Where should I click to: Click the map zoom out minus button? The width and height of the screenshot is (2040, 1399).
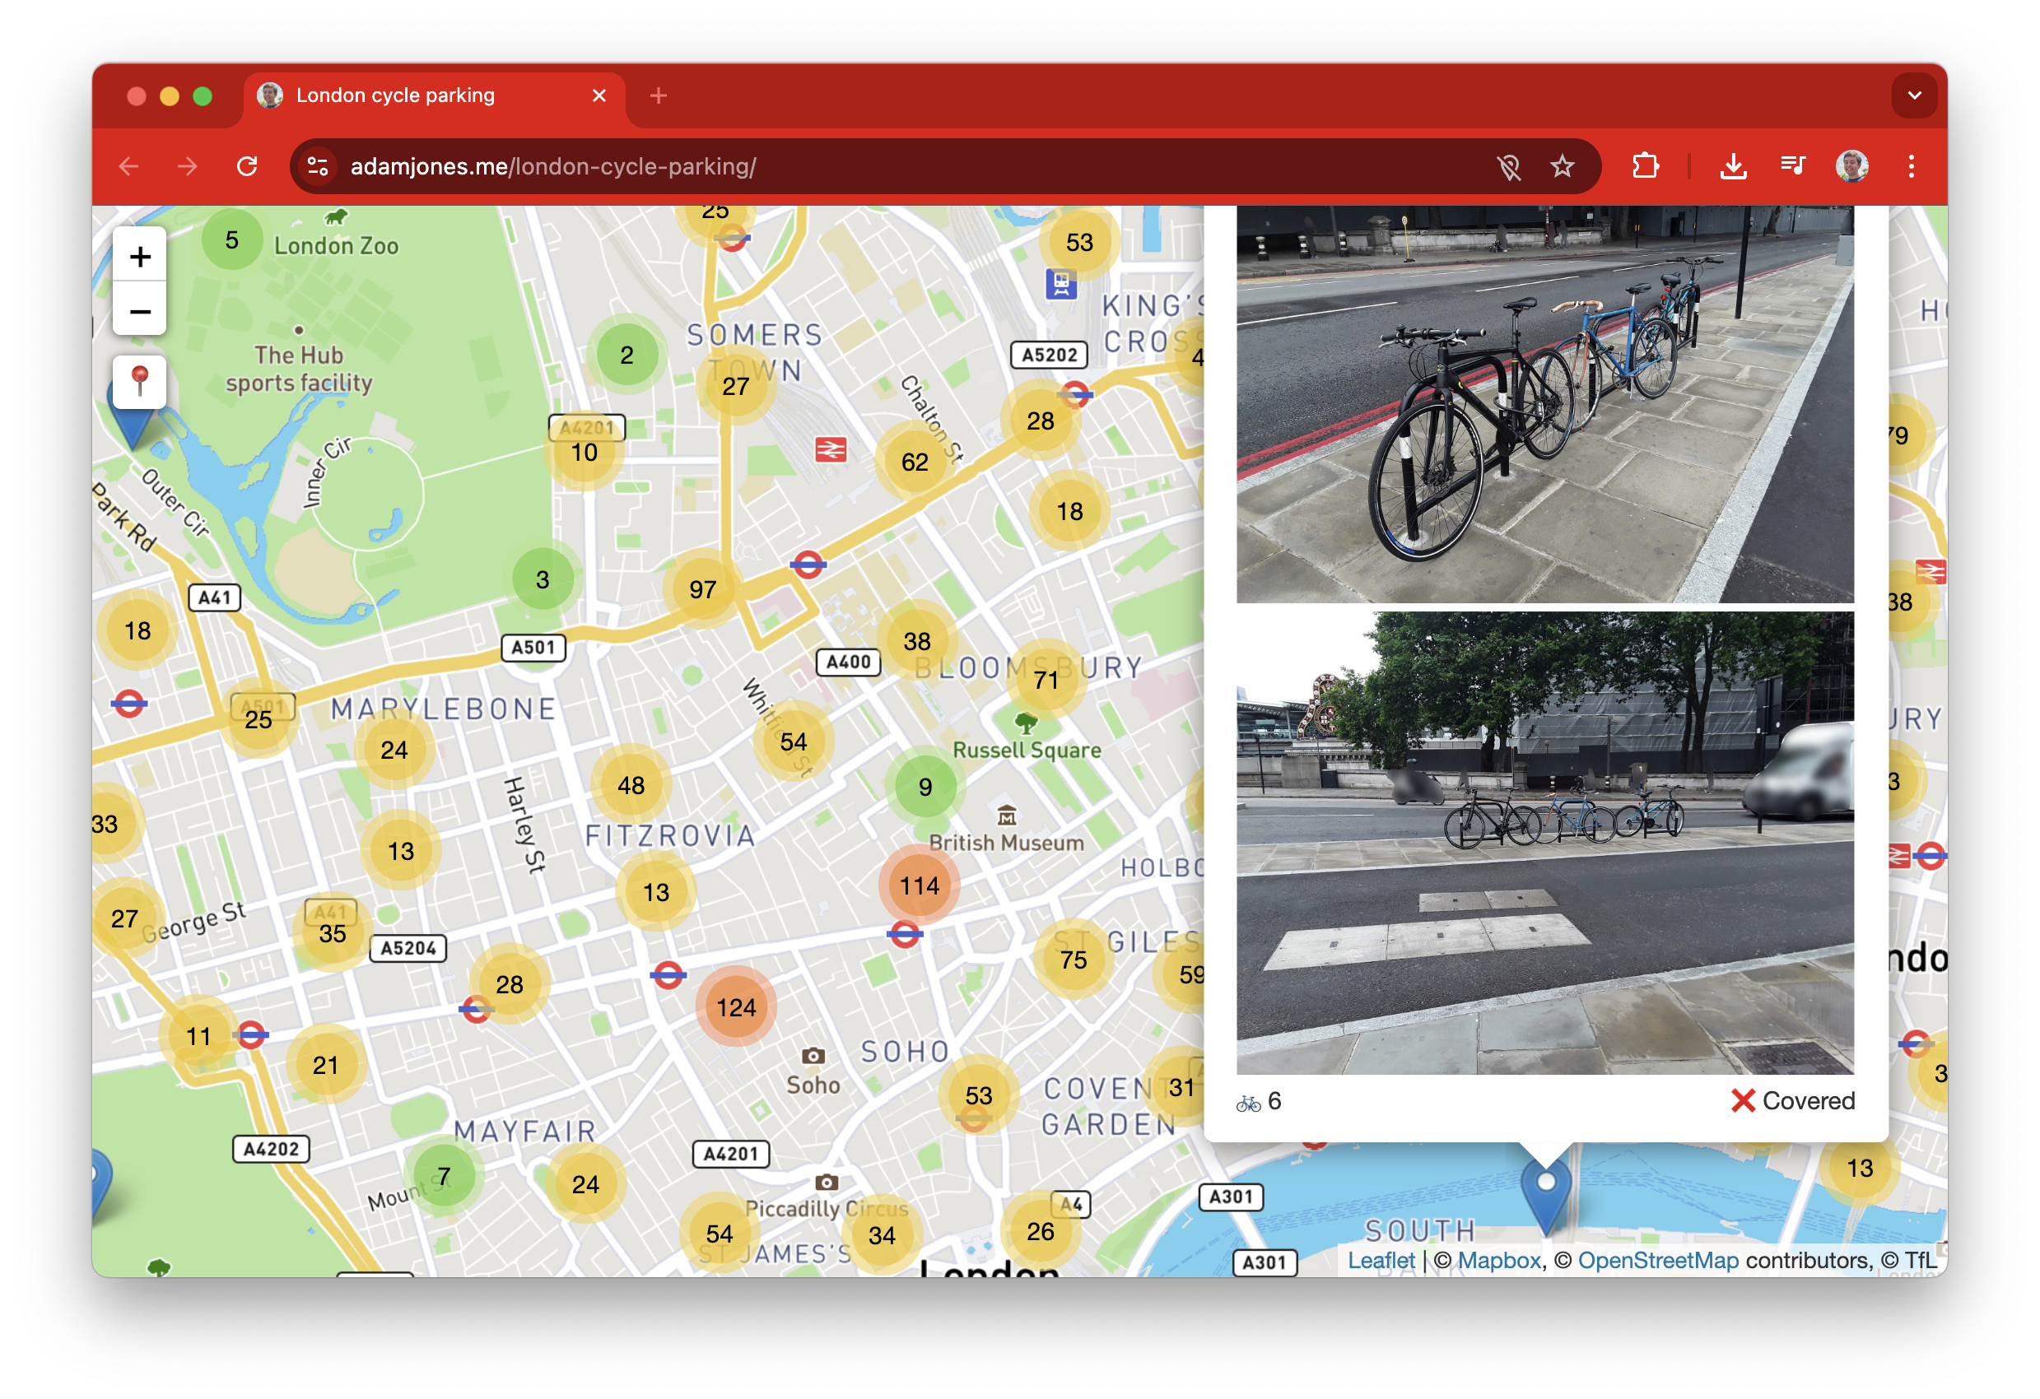140,312
